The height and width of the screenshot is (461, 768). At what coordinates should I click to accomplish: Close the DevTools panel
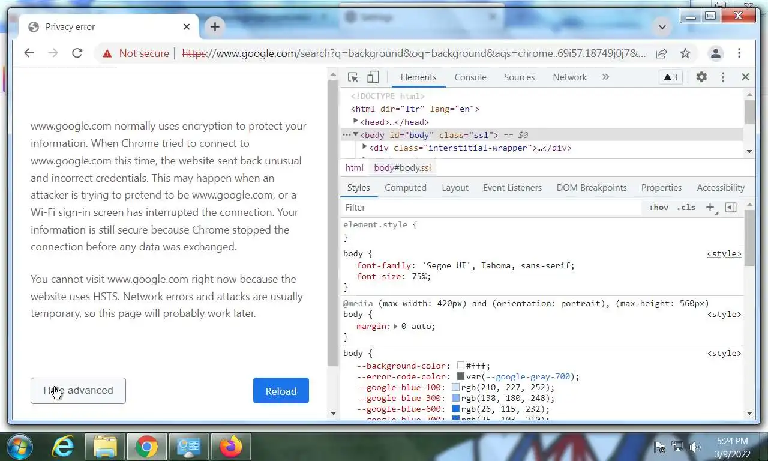tap(745, 77)
